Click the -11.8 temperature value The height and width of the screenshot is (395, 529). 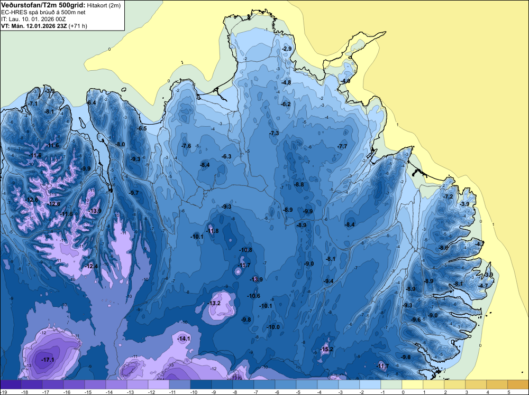(x=212, y=231)
